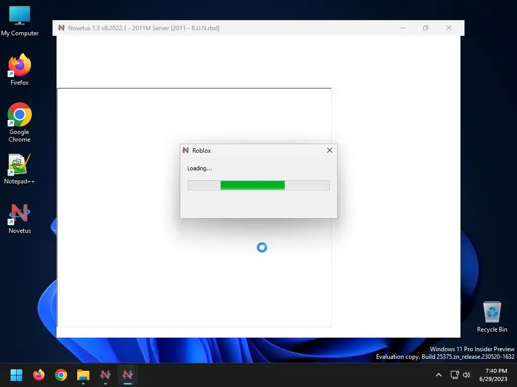Launch Firefox from the desktop shortcut
Screen dimensions: 517x387
point(20,70)
